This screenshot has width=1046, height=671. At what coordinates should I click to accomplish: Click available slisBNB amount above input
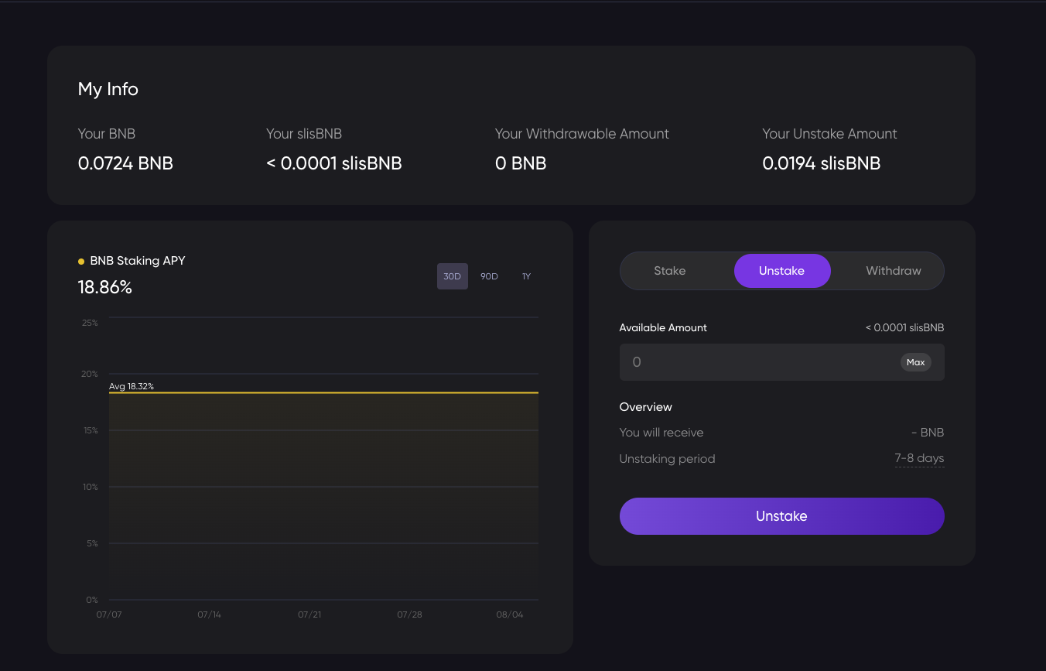904,327
